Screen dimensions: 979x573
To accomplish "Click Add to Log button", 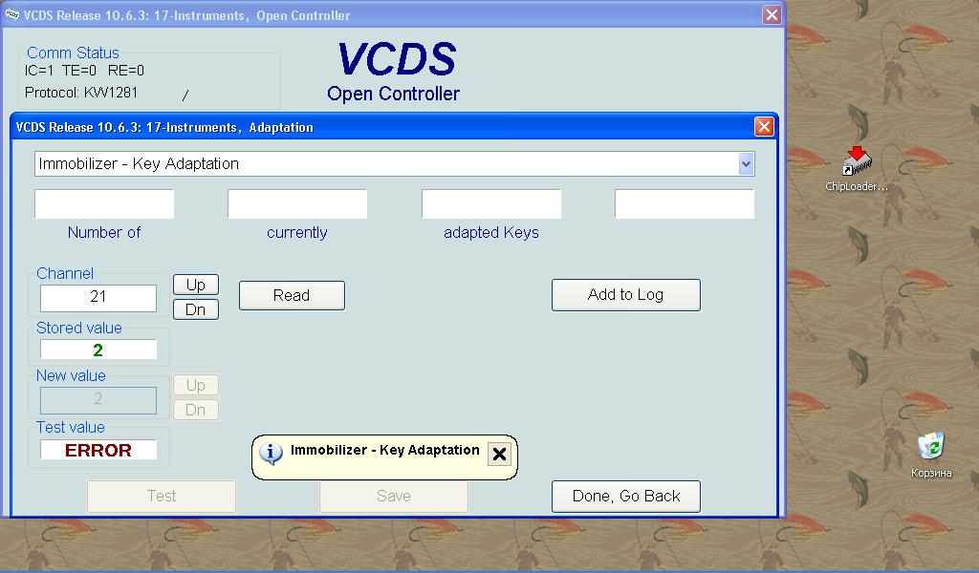I will [x=625, y=294].
